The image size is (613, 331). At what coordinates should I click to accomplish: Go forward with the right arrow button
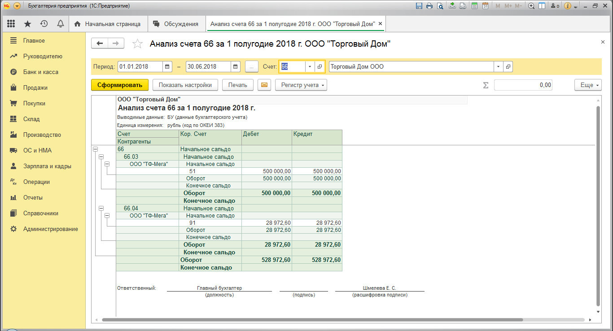click(x=116, y=43)
